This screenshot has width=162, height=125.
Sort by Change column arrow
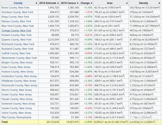[92, 3]
